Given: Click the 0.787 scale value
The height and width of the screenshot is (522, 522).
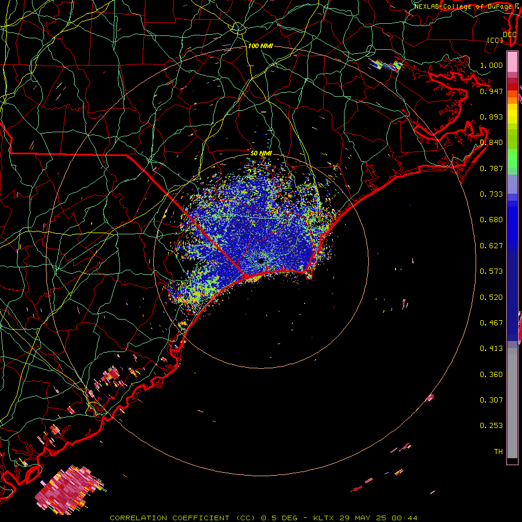Looking at the screenshot, I should [x=491, y=168].
